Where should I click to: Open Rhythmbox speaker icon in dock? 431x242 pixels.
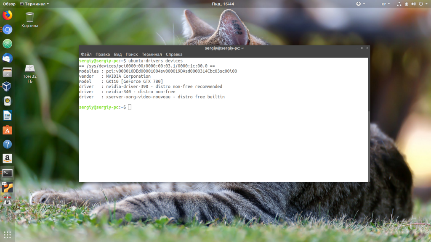pyautogui.click(x=8, y=101)
